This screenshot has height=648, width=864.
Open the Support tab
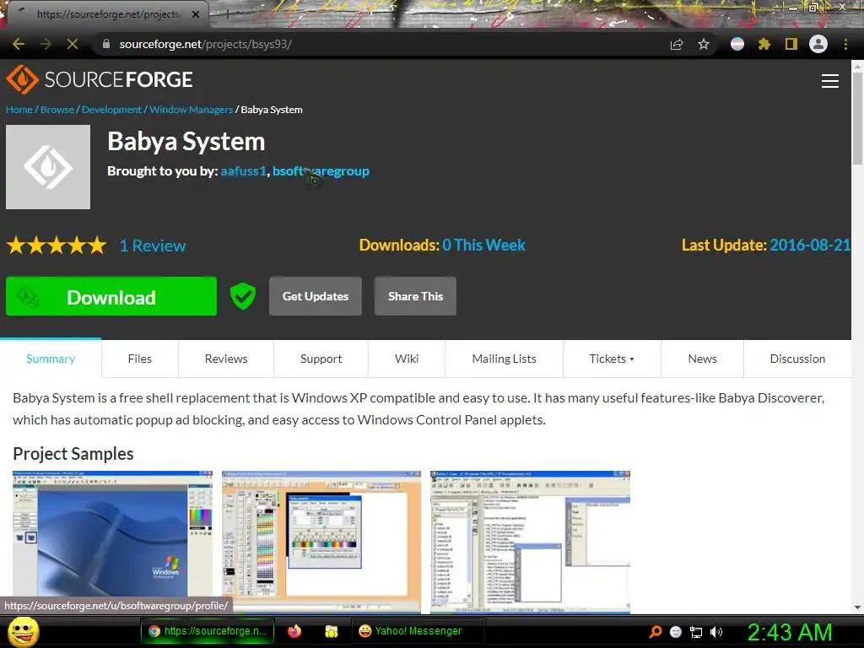pyautogui.click(x=321, y=359)
